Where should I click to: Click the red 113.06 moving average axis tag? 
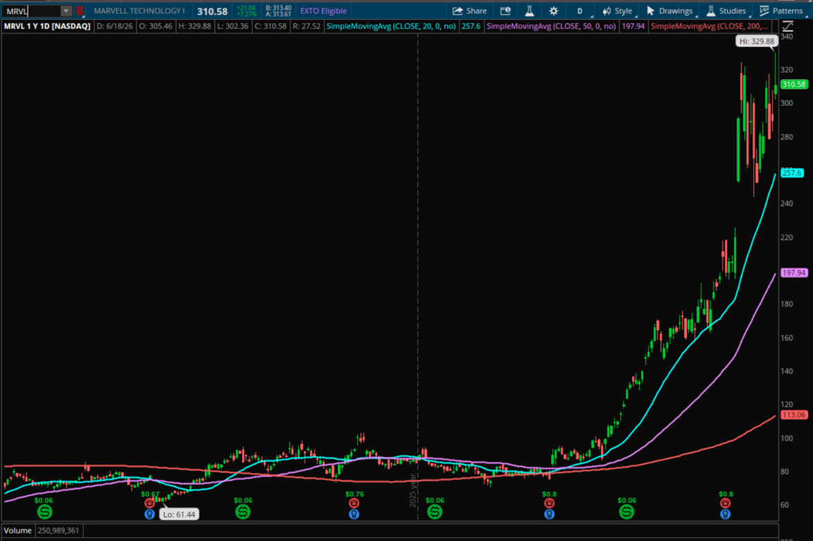(x=794, y=415)
